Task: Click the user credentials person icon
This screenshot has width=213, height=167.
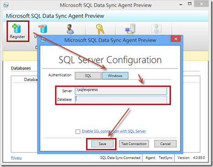Action: pos(70,29)
